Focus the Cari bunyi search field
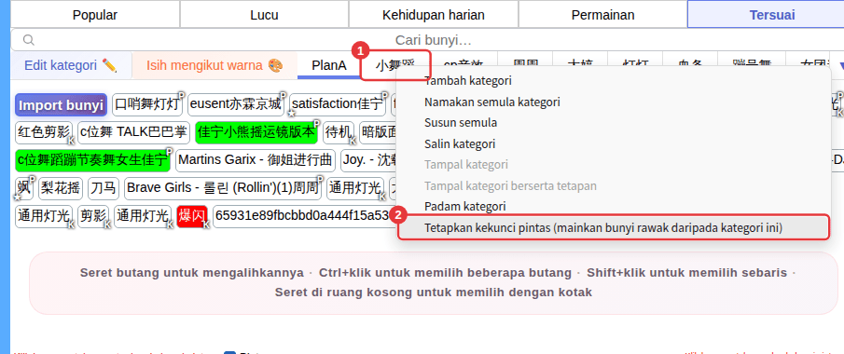The width and height of the screenshot is (844, 354). point(434,40)
